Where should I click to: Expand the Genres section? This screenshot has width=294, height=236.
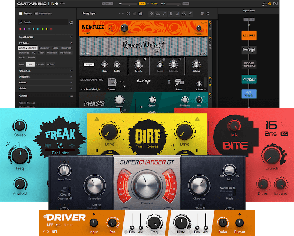(46, 83)
